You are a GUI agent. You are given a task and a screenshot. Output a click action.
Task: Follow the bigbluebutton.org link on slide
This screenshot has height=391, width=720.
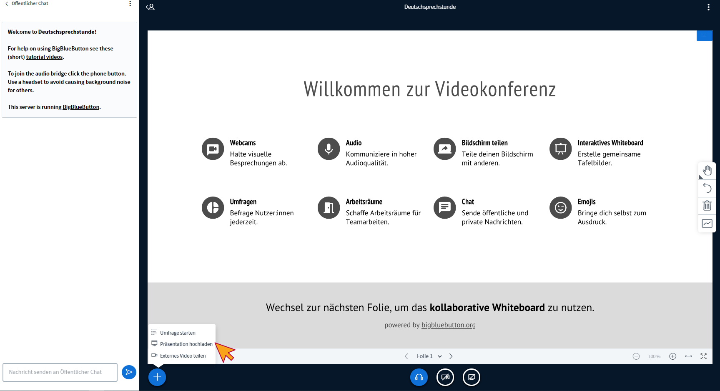click(449, 325)
